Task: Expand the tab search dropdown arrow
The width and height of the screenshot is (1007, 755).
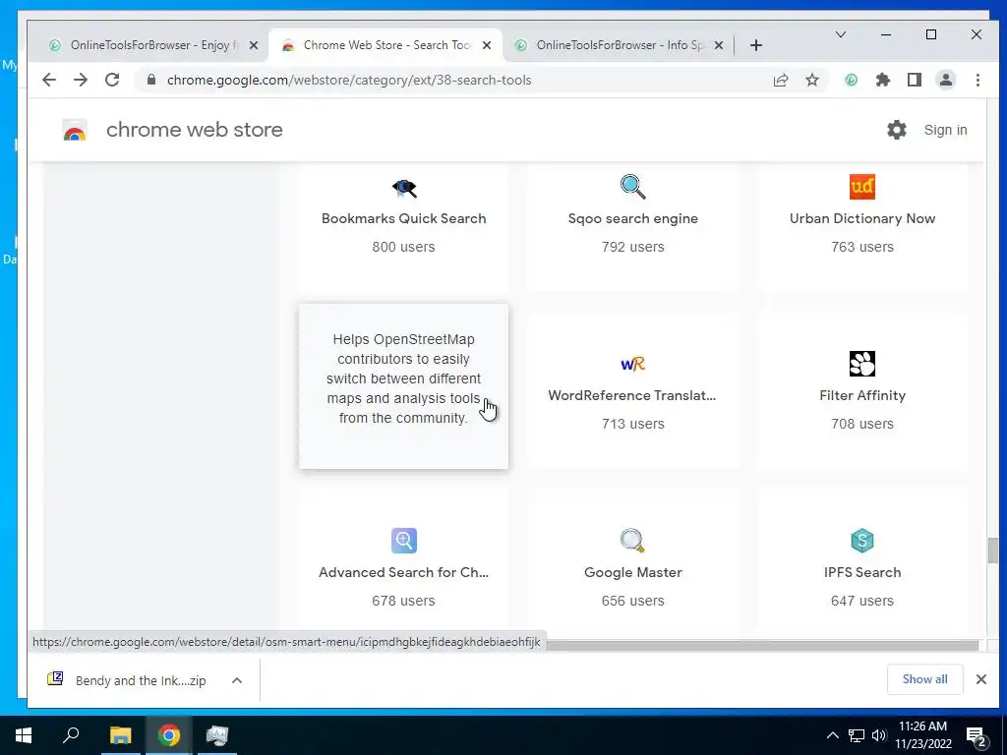Action: coord(840,34)
